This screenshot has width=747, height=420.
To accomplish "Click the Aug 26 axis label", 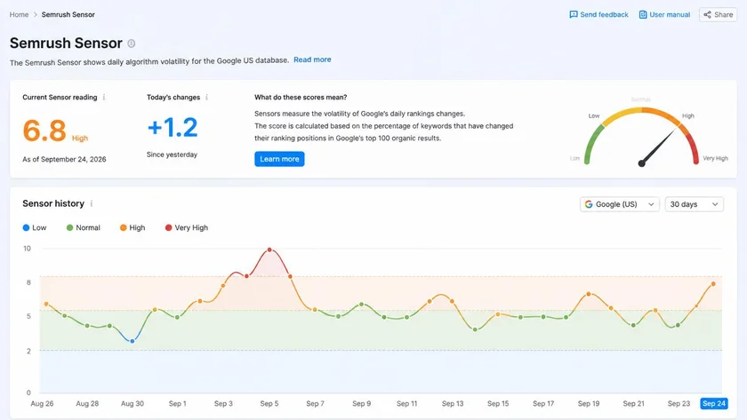I will pos(42,403).
